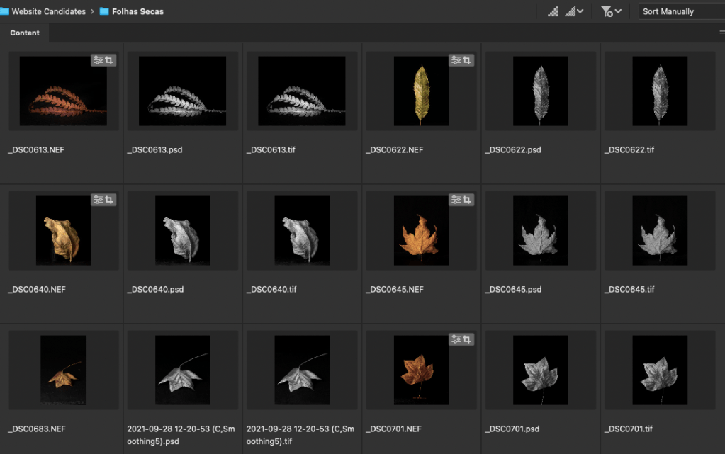Click the crop badge on _DSC0701.NEF
Image resolution: width=725 pixels, height=454 pixels.
[x=466, y=340]
